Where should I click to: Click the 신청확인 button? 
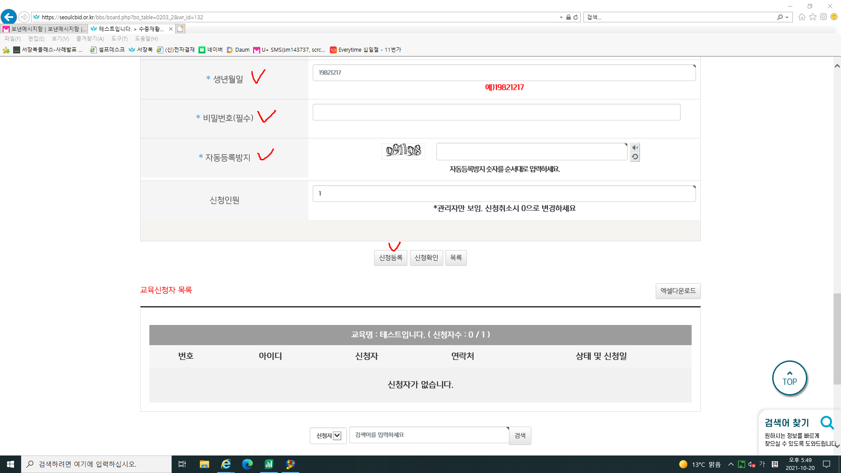click(426, 258)
